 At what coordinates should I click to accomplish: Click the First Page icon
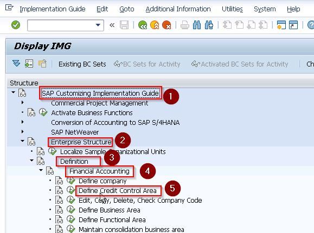(227, 25)
